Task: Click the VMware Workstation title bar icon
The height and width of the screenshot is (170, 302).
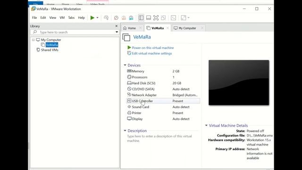Action: coord(34,9)
